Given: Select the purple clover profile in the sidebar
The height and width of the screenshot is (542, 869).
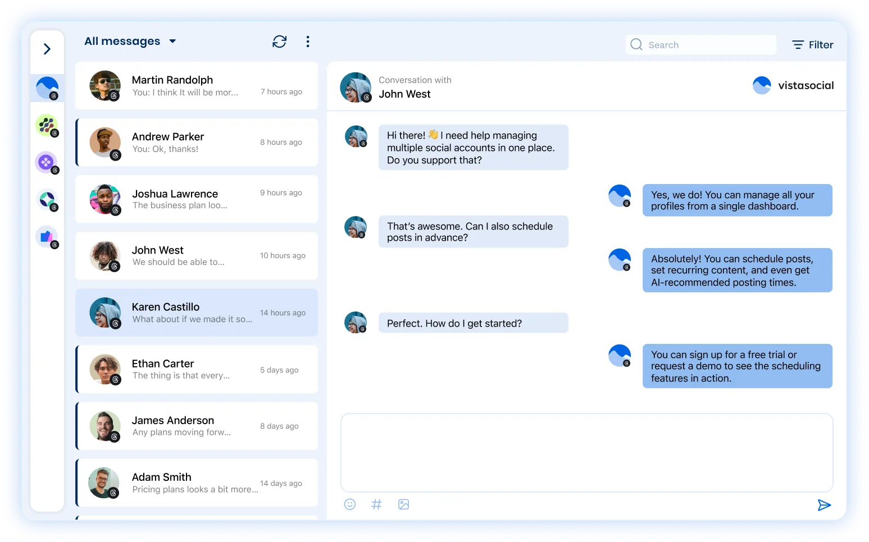Looking at the screenshot, I should 47,162.
